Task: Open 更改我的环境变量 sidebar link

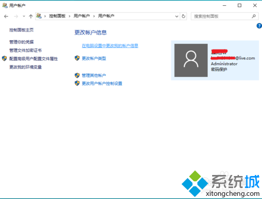Action: coord(26,67)
